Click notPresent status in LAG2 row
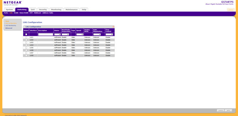 pyautogui.click(x=57, y=40)
